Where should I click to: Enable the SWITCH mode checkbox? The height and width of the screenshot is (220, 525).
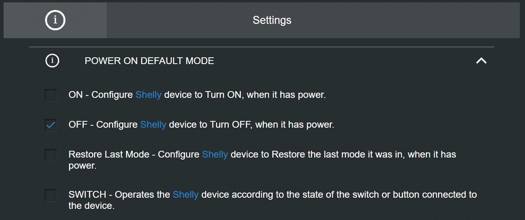[x=51, y=195]
